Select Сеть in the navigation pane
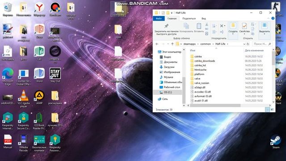The image size is (286, 161). click(x=163, y=99)
